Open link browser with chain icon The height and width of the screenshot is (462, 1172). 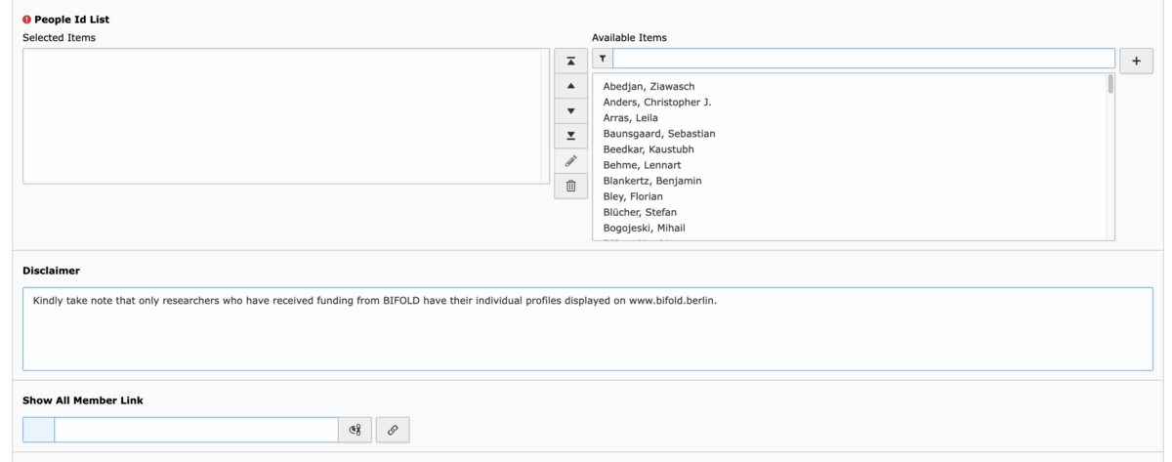pyautogui.click(x=393, y=430)
